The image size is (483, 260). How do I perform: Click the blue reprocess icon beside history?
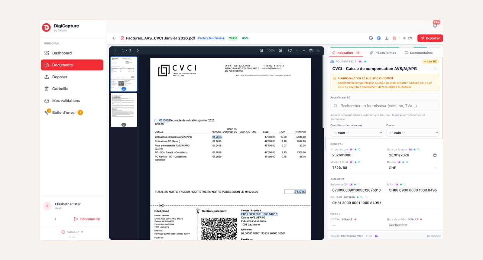point(379,38)
